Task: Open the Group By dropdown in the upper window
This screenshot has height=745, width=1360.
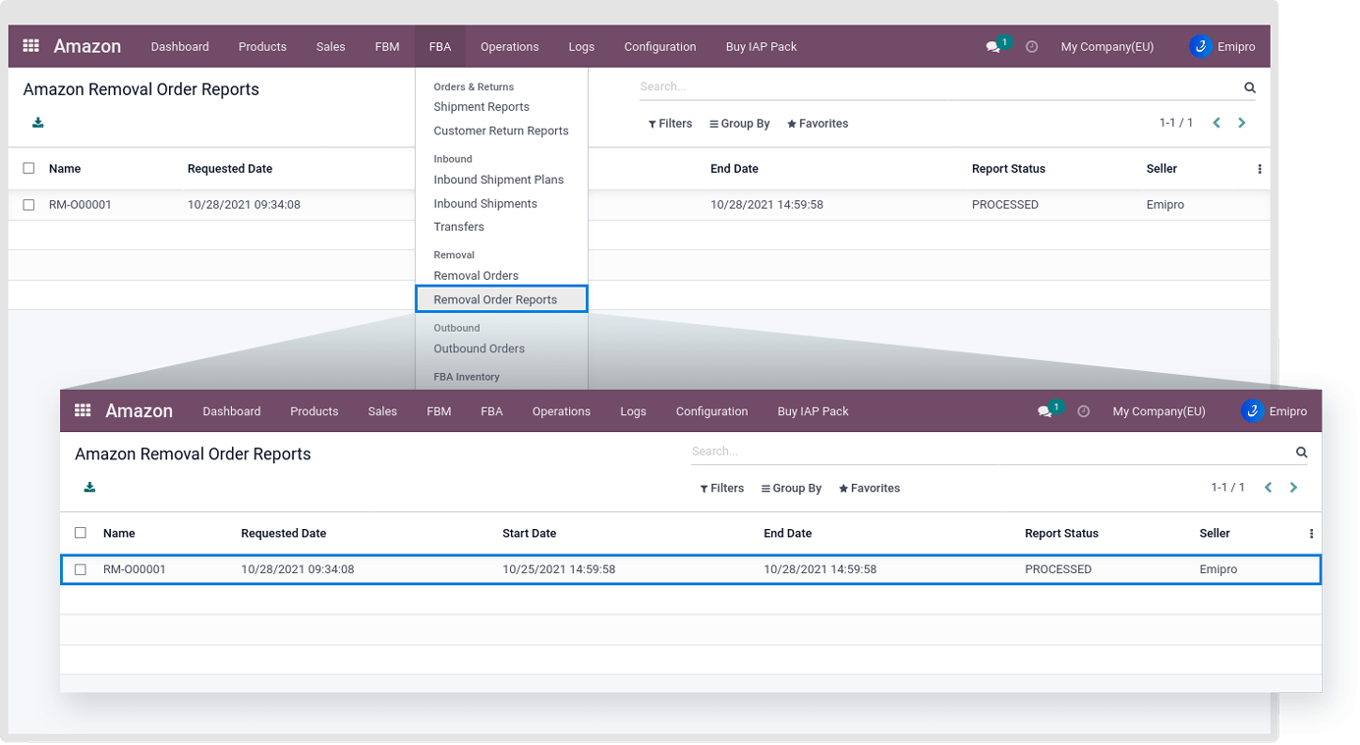Action: coord(739,124)
